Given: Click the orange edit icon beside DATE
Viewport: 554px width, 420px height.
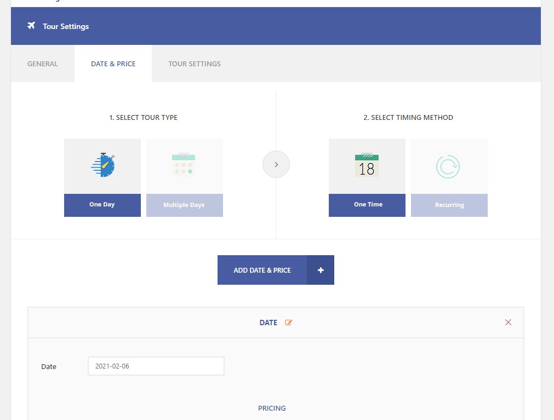Looking at the screenshot, I should click(289, 323).
